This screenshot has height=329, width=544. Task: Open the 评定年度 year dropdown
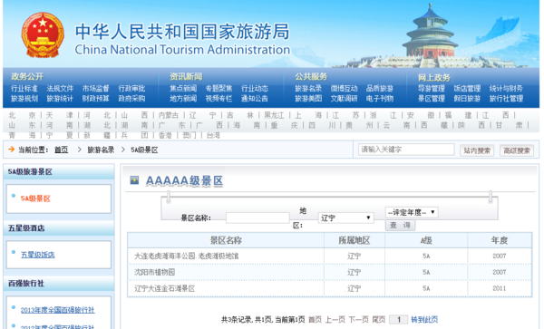pos(412,212)
